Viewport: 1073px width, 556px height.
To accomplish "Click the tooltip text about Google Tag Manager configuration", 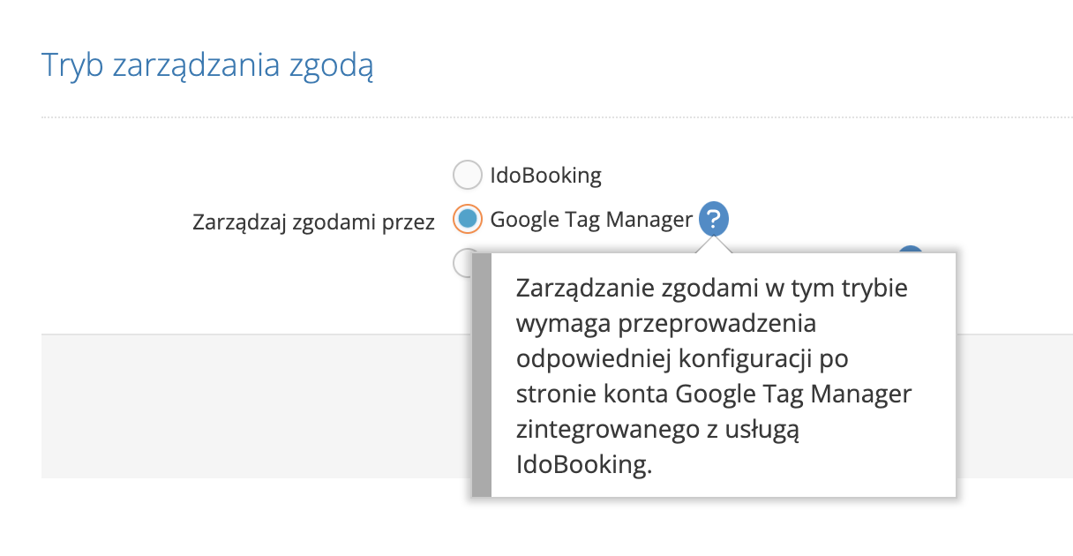I will (713, 377).
